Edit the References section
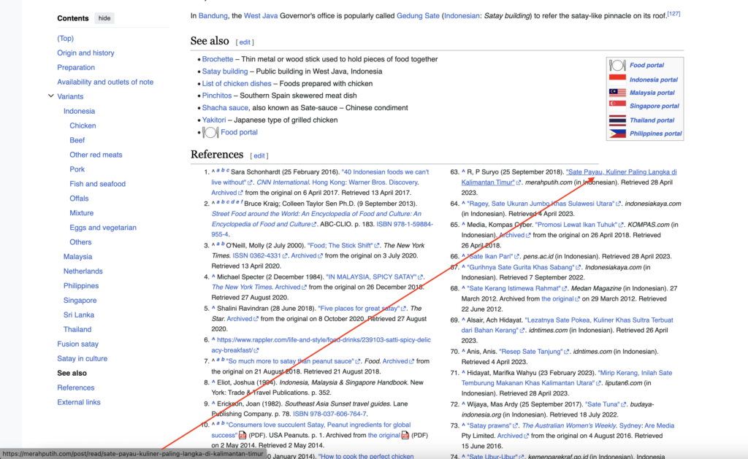Image resolution: width=748 pixels, height=459 pixels. tap(260, 155)
